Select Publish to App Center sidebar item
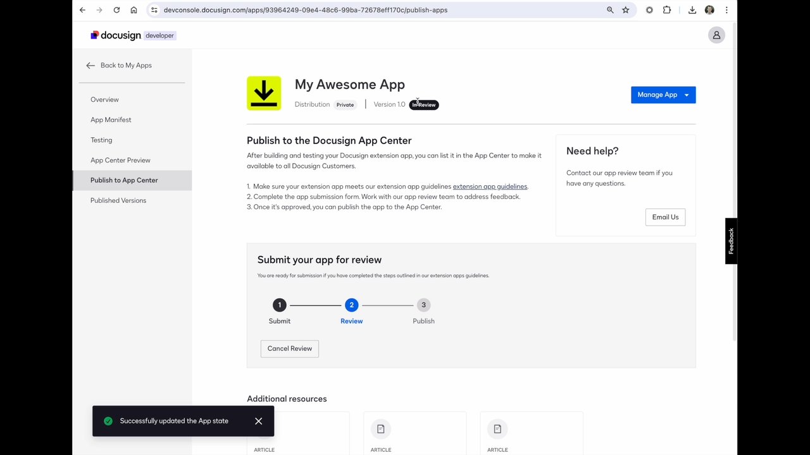Image resolution: width=810 pixels, height=455 pixels. point(132,180)
